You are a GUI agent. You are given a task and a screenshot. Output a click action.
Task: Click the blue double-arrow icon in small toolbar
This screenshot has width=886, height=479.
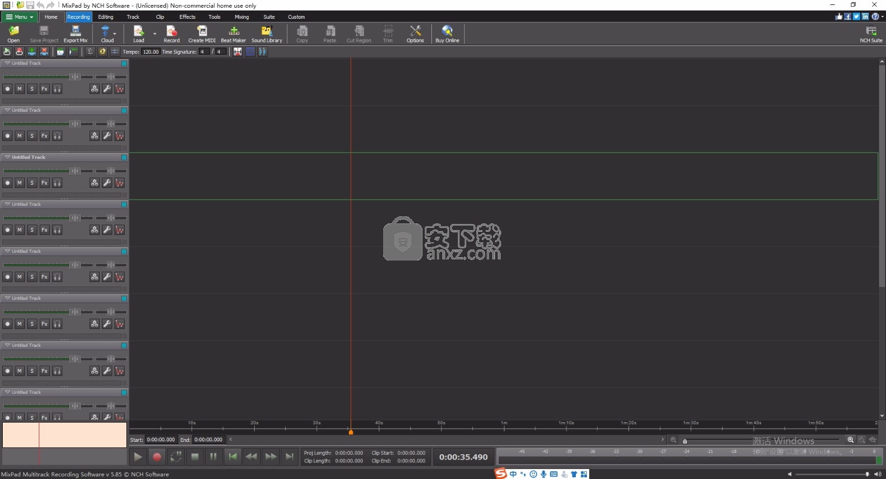tap(262, 51)
